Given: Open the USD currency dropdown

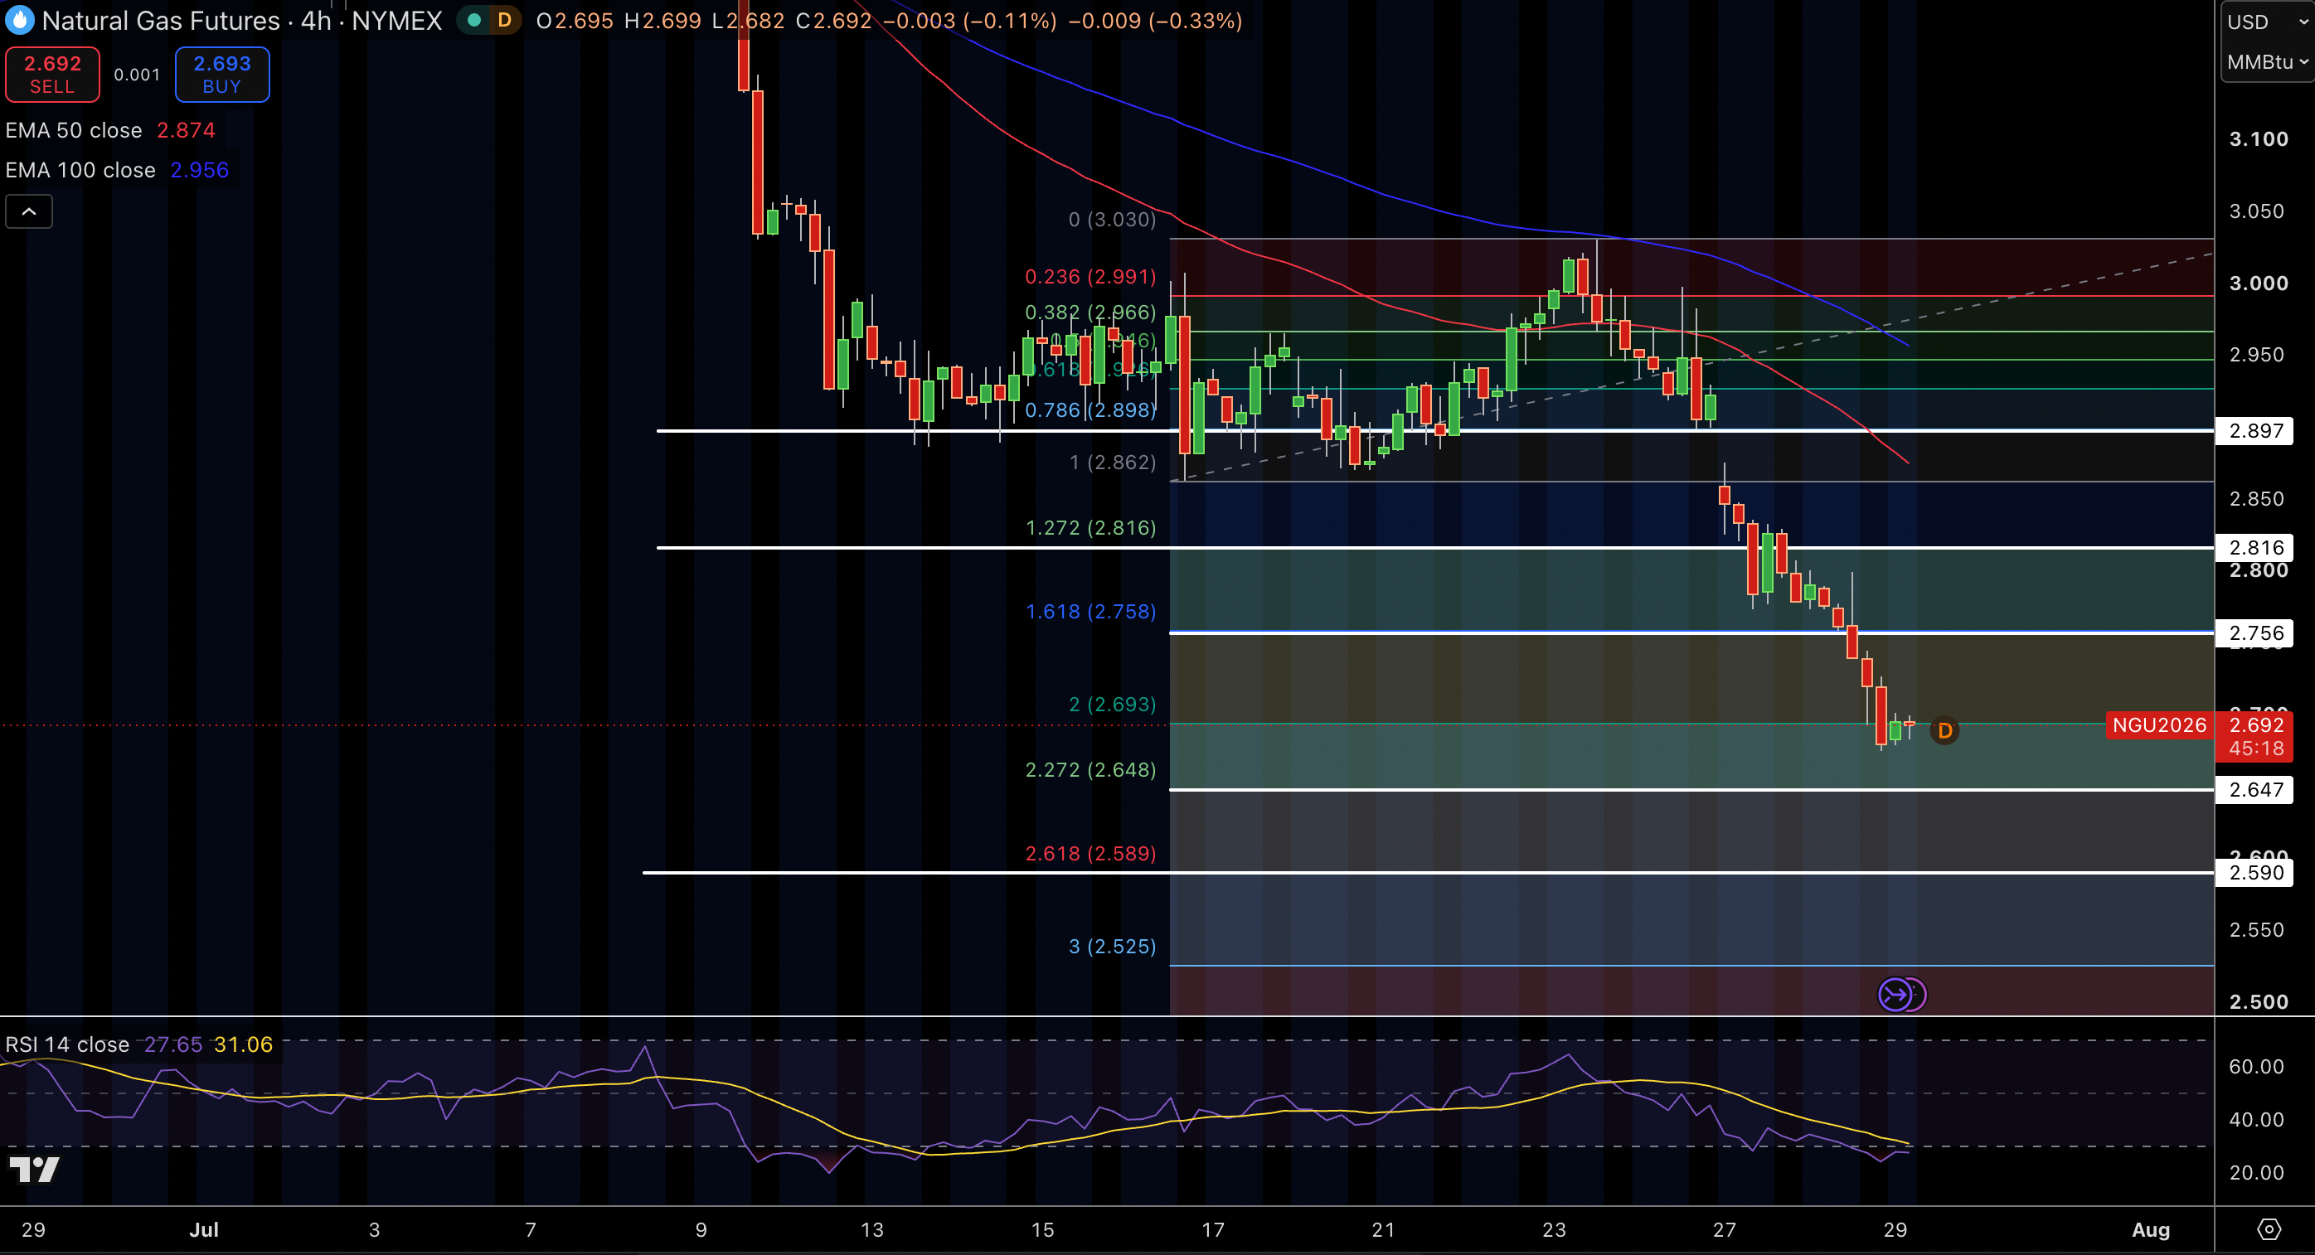Looking at the screenshot, I should coord(2266,22).
